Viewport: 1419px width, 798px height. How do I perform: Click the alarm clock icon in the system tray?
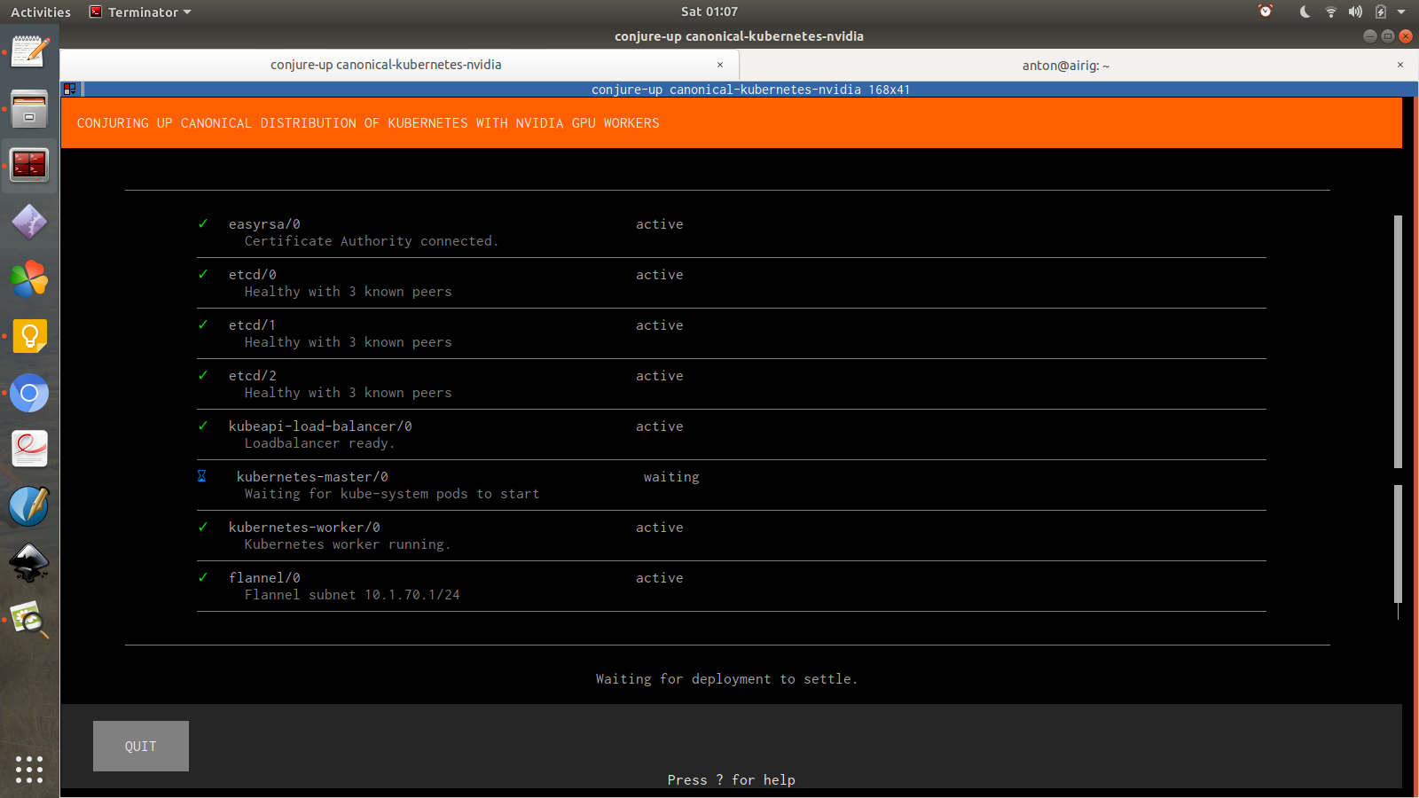coord(1265,12)
